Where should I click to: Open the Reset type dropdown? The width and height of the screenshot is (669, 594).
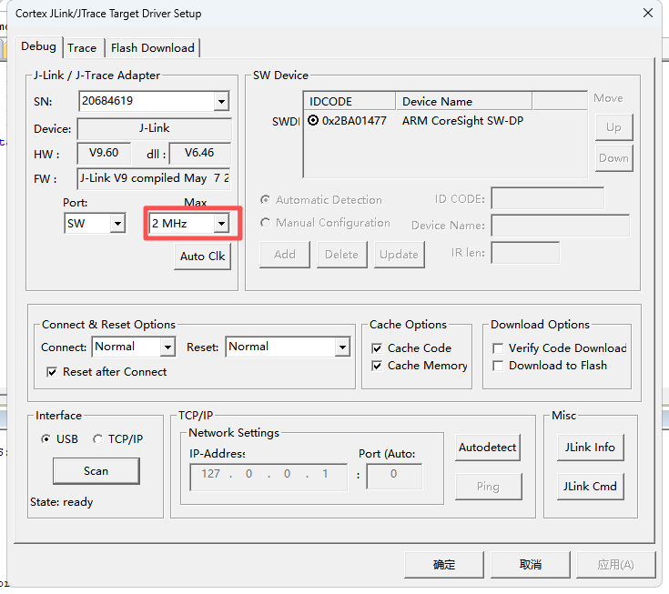pos(341,347)
